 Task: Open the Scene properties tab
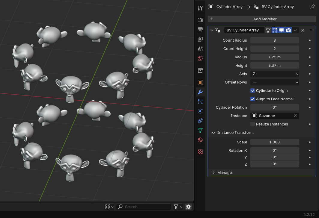pos(200,49)
